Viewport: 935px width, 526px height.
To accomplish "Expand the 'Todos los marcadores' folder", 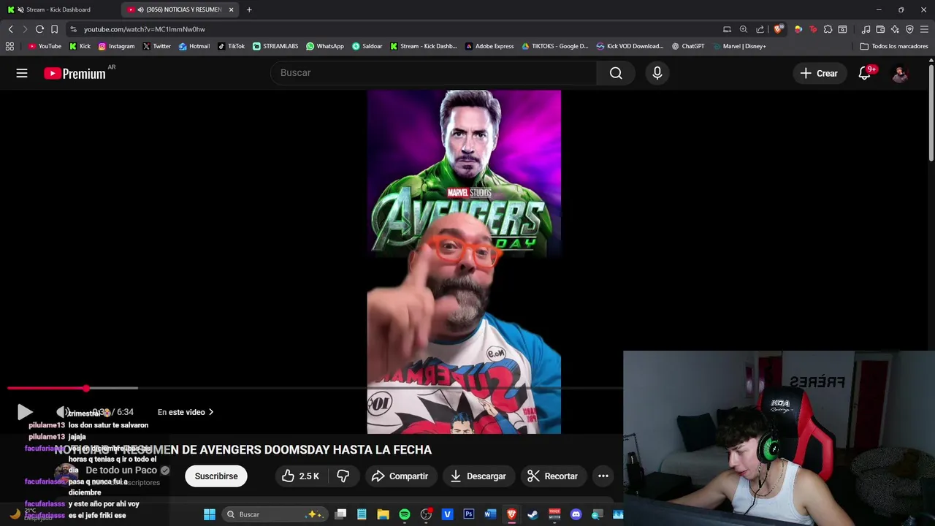I will coord(894,46).
